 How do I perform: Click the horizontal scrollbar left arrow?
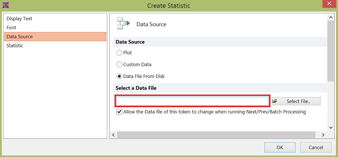click(113, 135)
